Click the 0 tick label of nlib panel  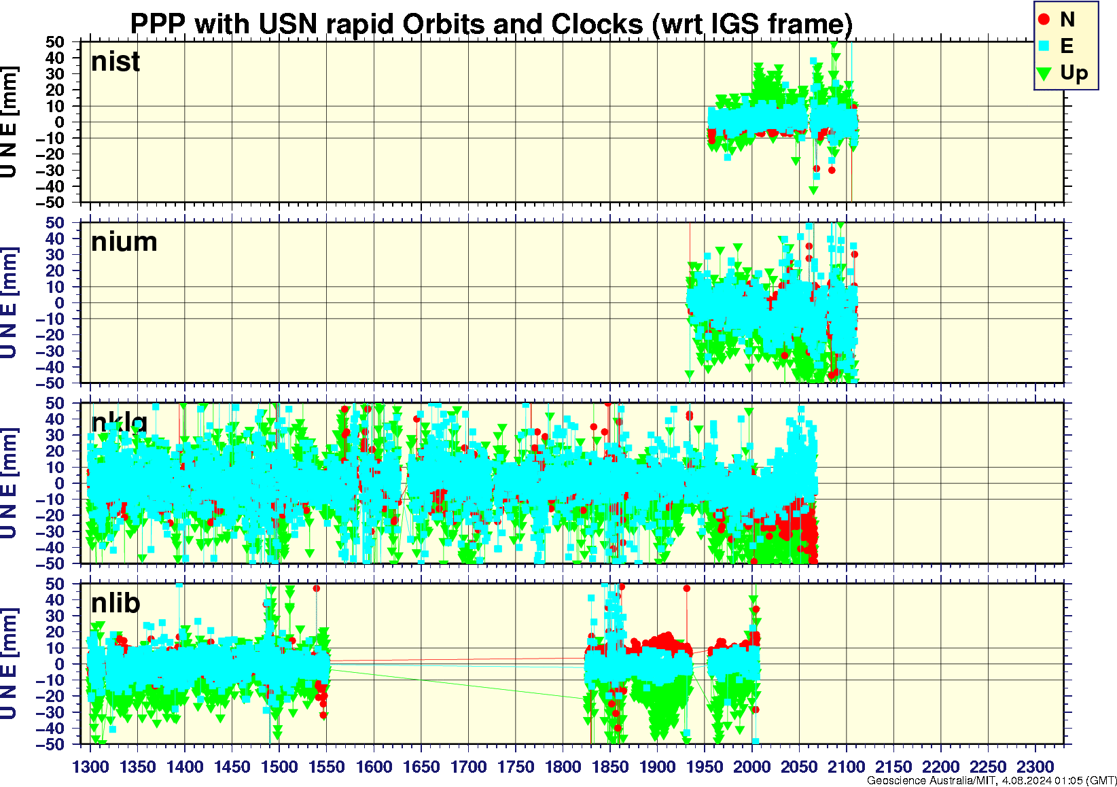pos(60,664)
